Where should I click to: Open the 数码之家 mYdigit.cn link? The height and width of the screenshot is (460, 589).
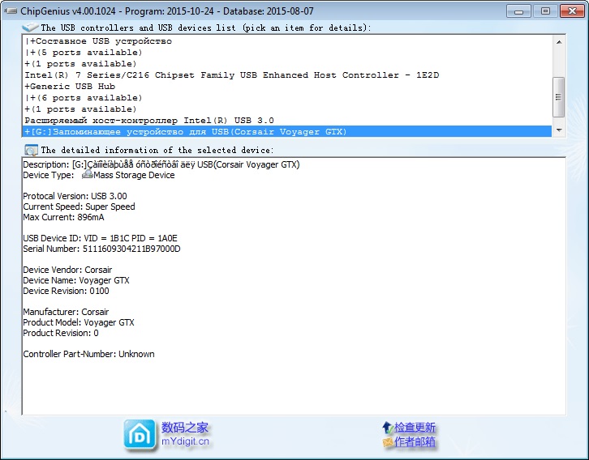click(x=185, y=434)
